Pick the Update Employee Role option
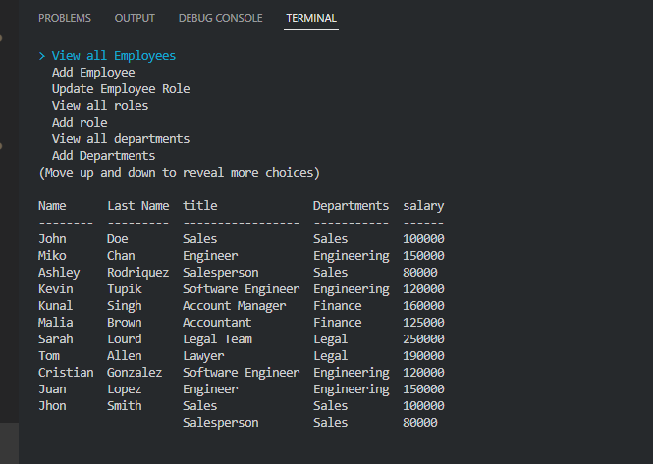Viewport: 653px width, 464px height. [121, 89]
